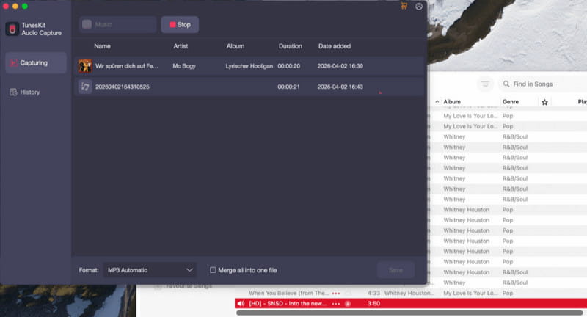Click the date 2026-04-02 16:39
587x317 pixels.
coord(340,66)
